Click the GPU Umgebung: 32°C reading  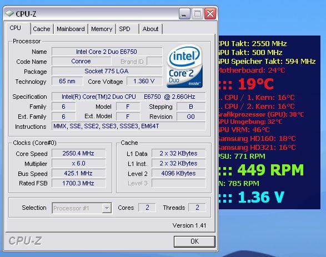250,122
